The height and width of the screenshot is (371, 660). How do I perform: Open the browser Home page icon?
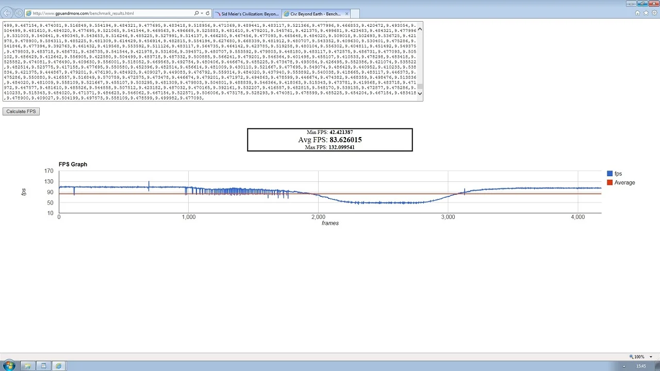[638, 13]
